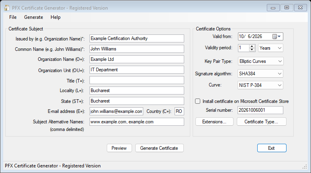Open the Years validity unit dropdown
The width and height of the screenshot is (311, 173).
[270, 48]
